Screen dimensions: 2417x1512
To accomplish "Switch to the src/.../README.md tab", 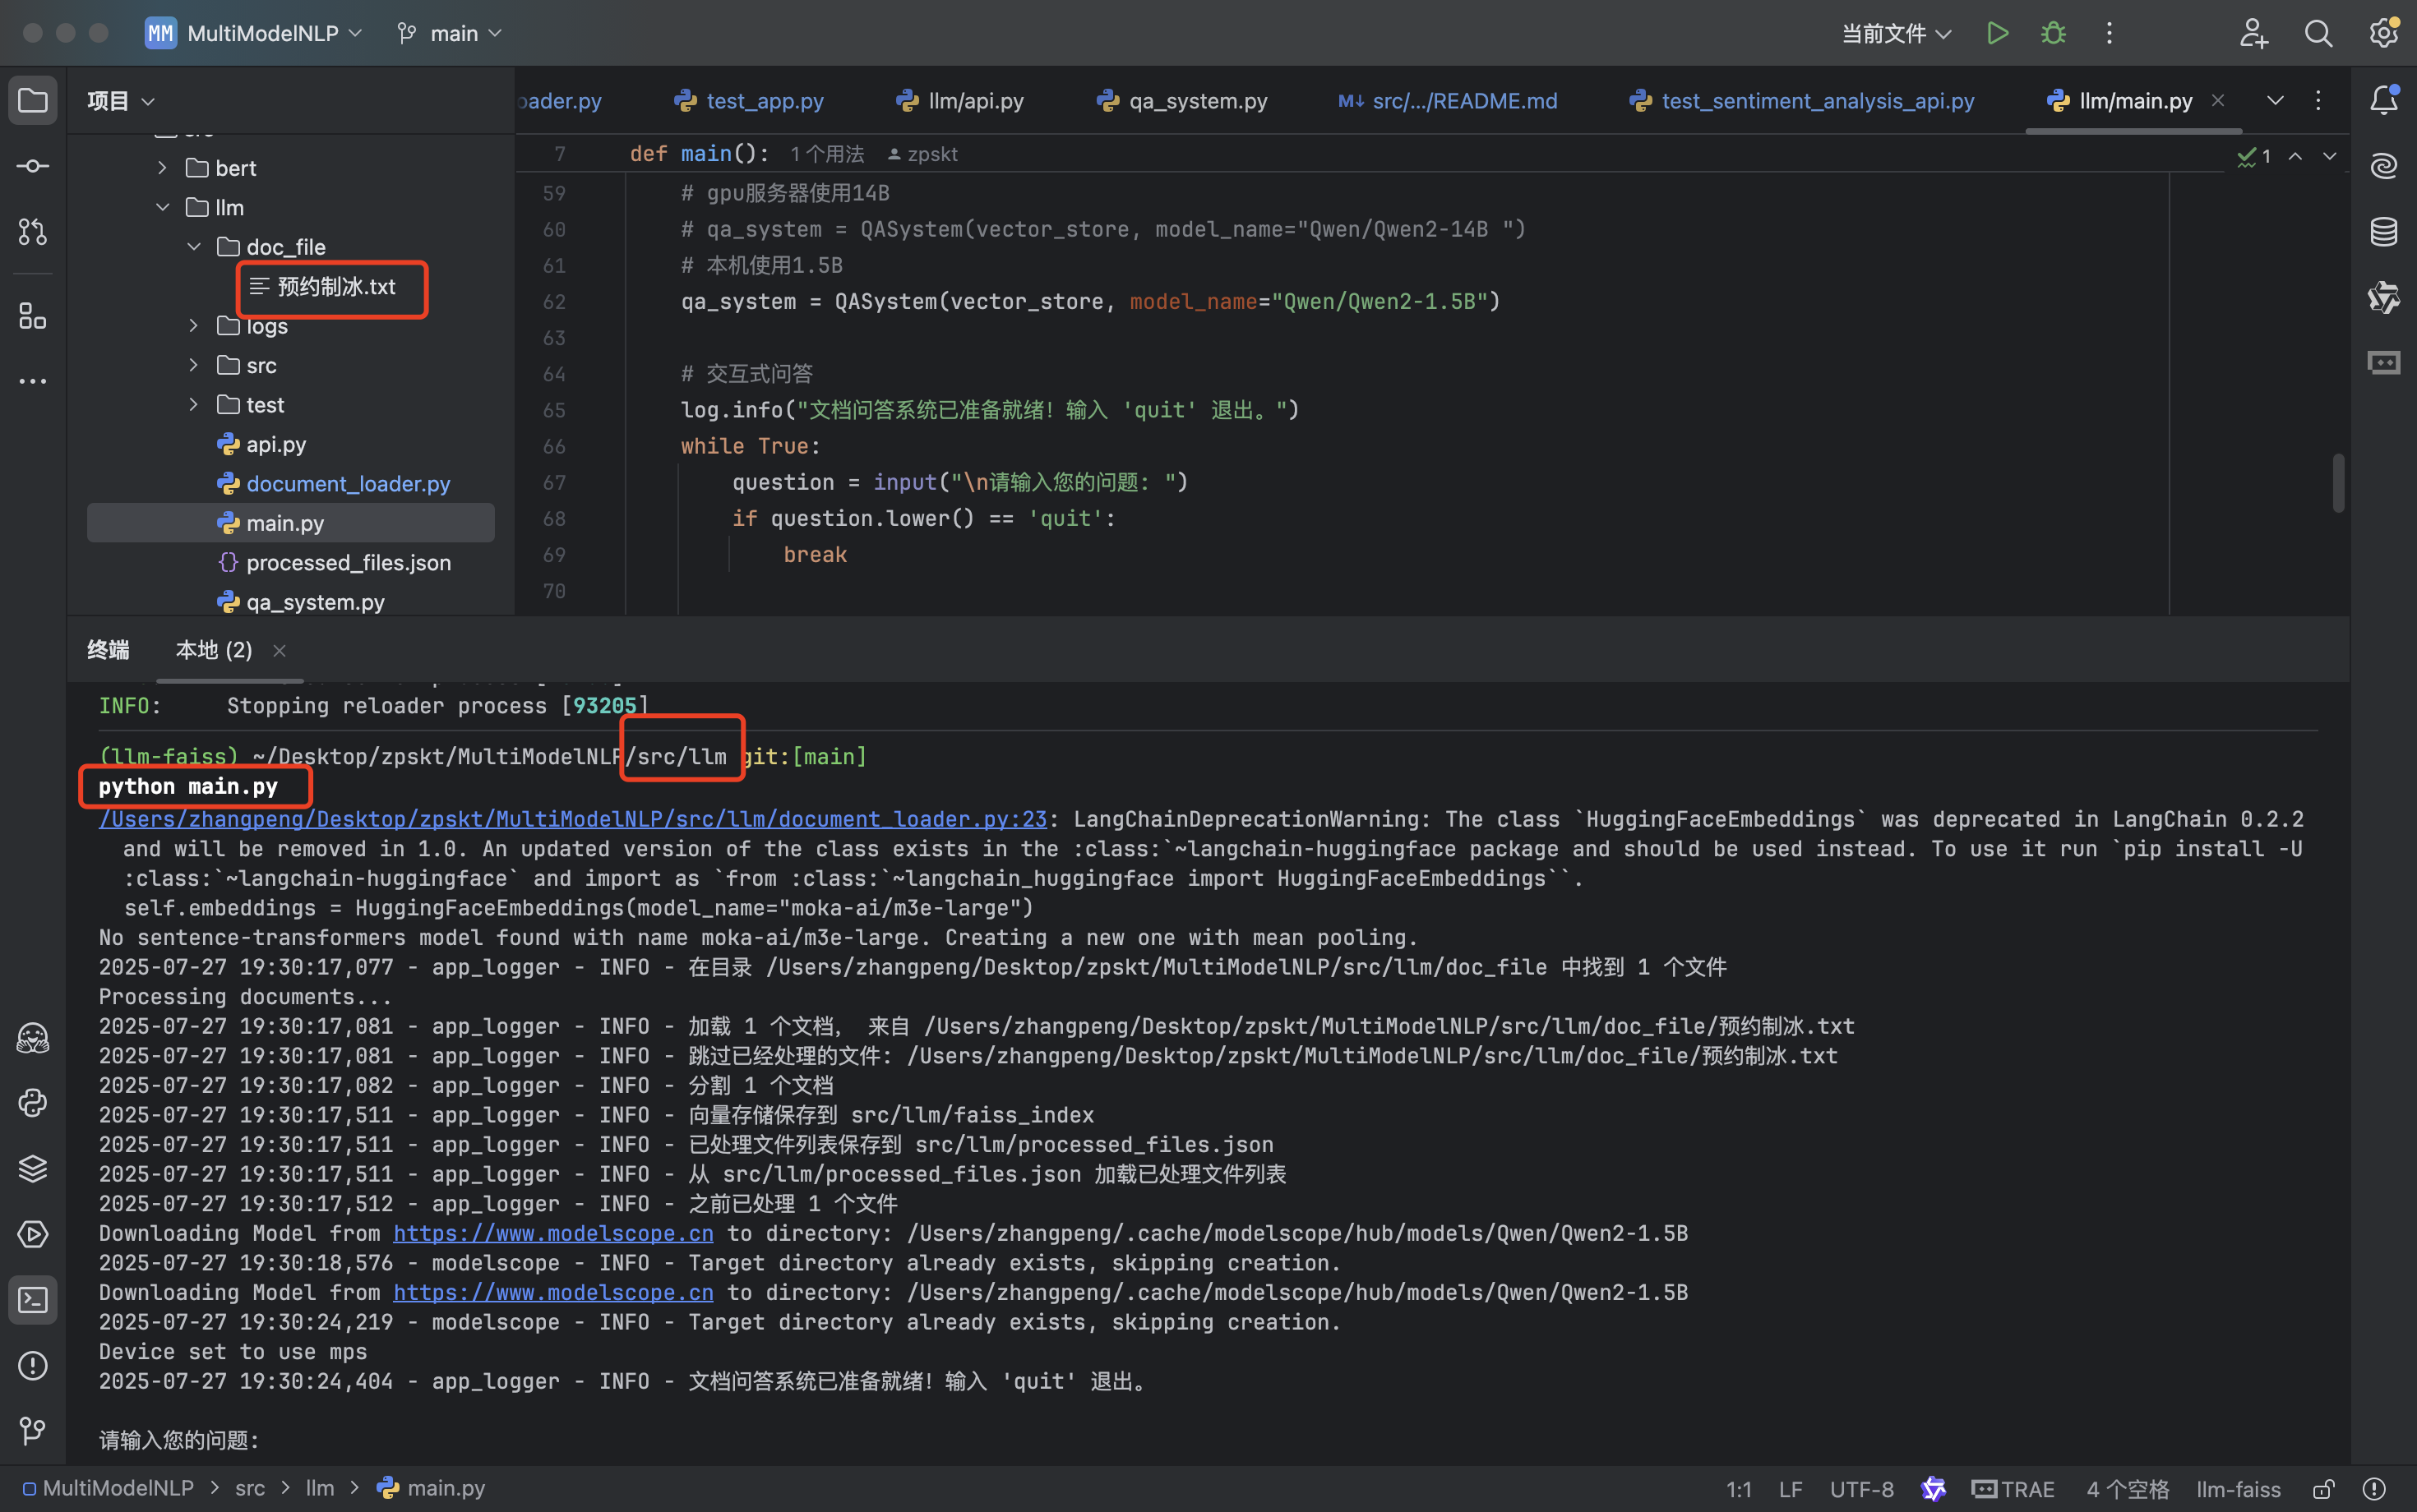I will pyautogui.click(x=1448, y=101).
